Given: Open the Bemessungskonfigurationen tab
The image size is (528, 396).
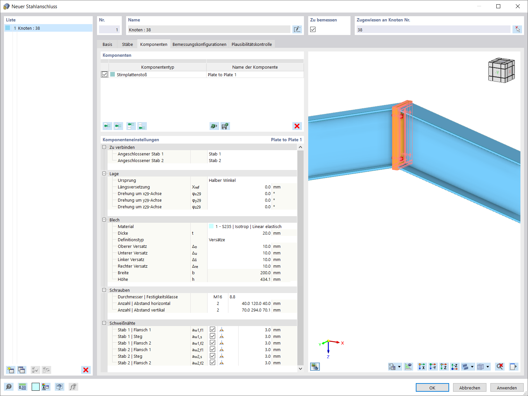Looking at the screenshot, I should 199,44.
